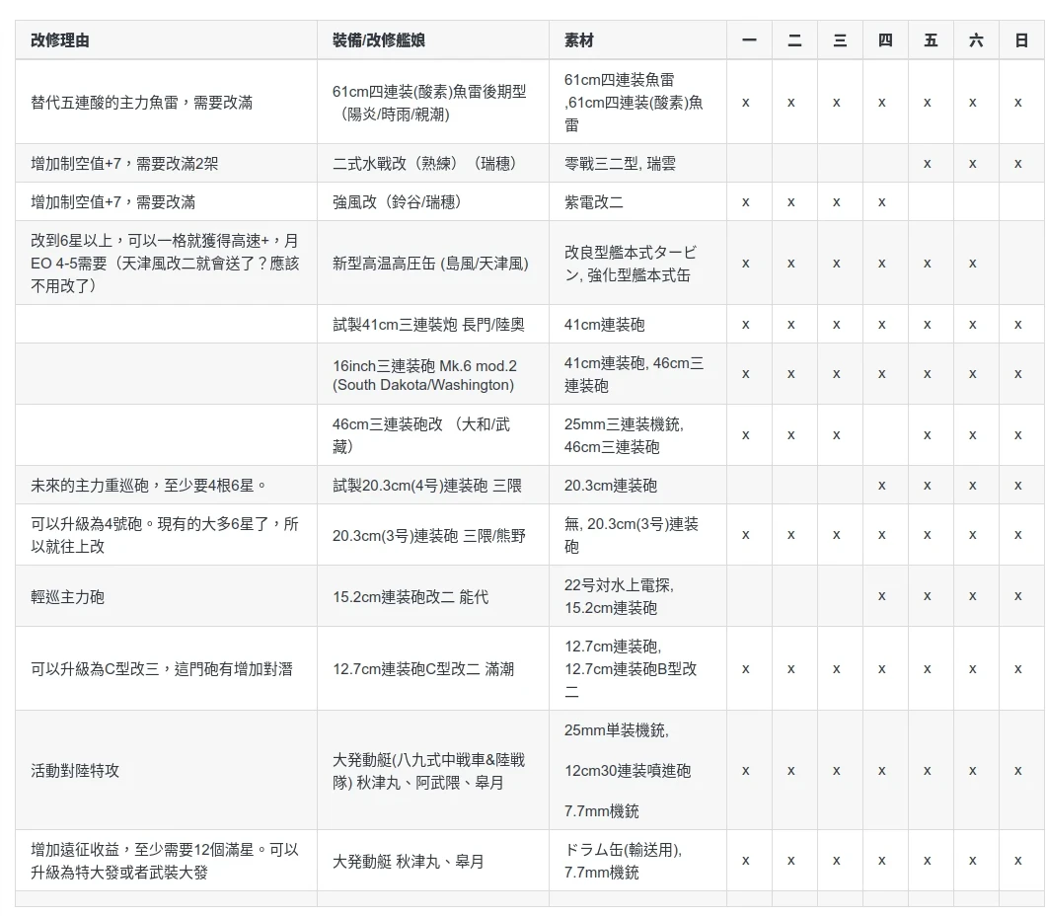Image resolution: width=1046 pixels, height=916 pixels.
Task: Click the 輕巡主力砲 reason cell
Action: click(68, 597)
